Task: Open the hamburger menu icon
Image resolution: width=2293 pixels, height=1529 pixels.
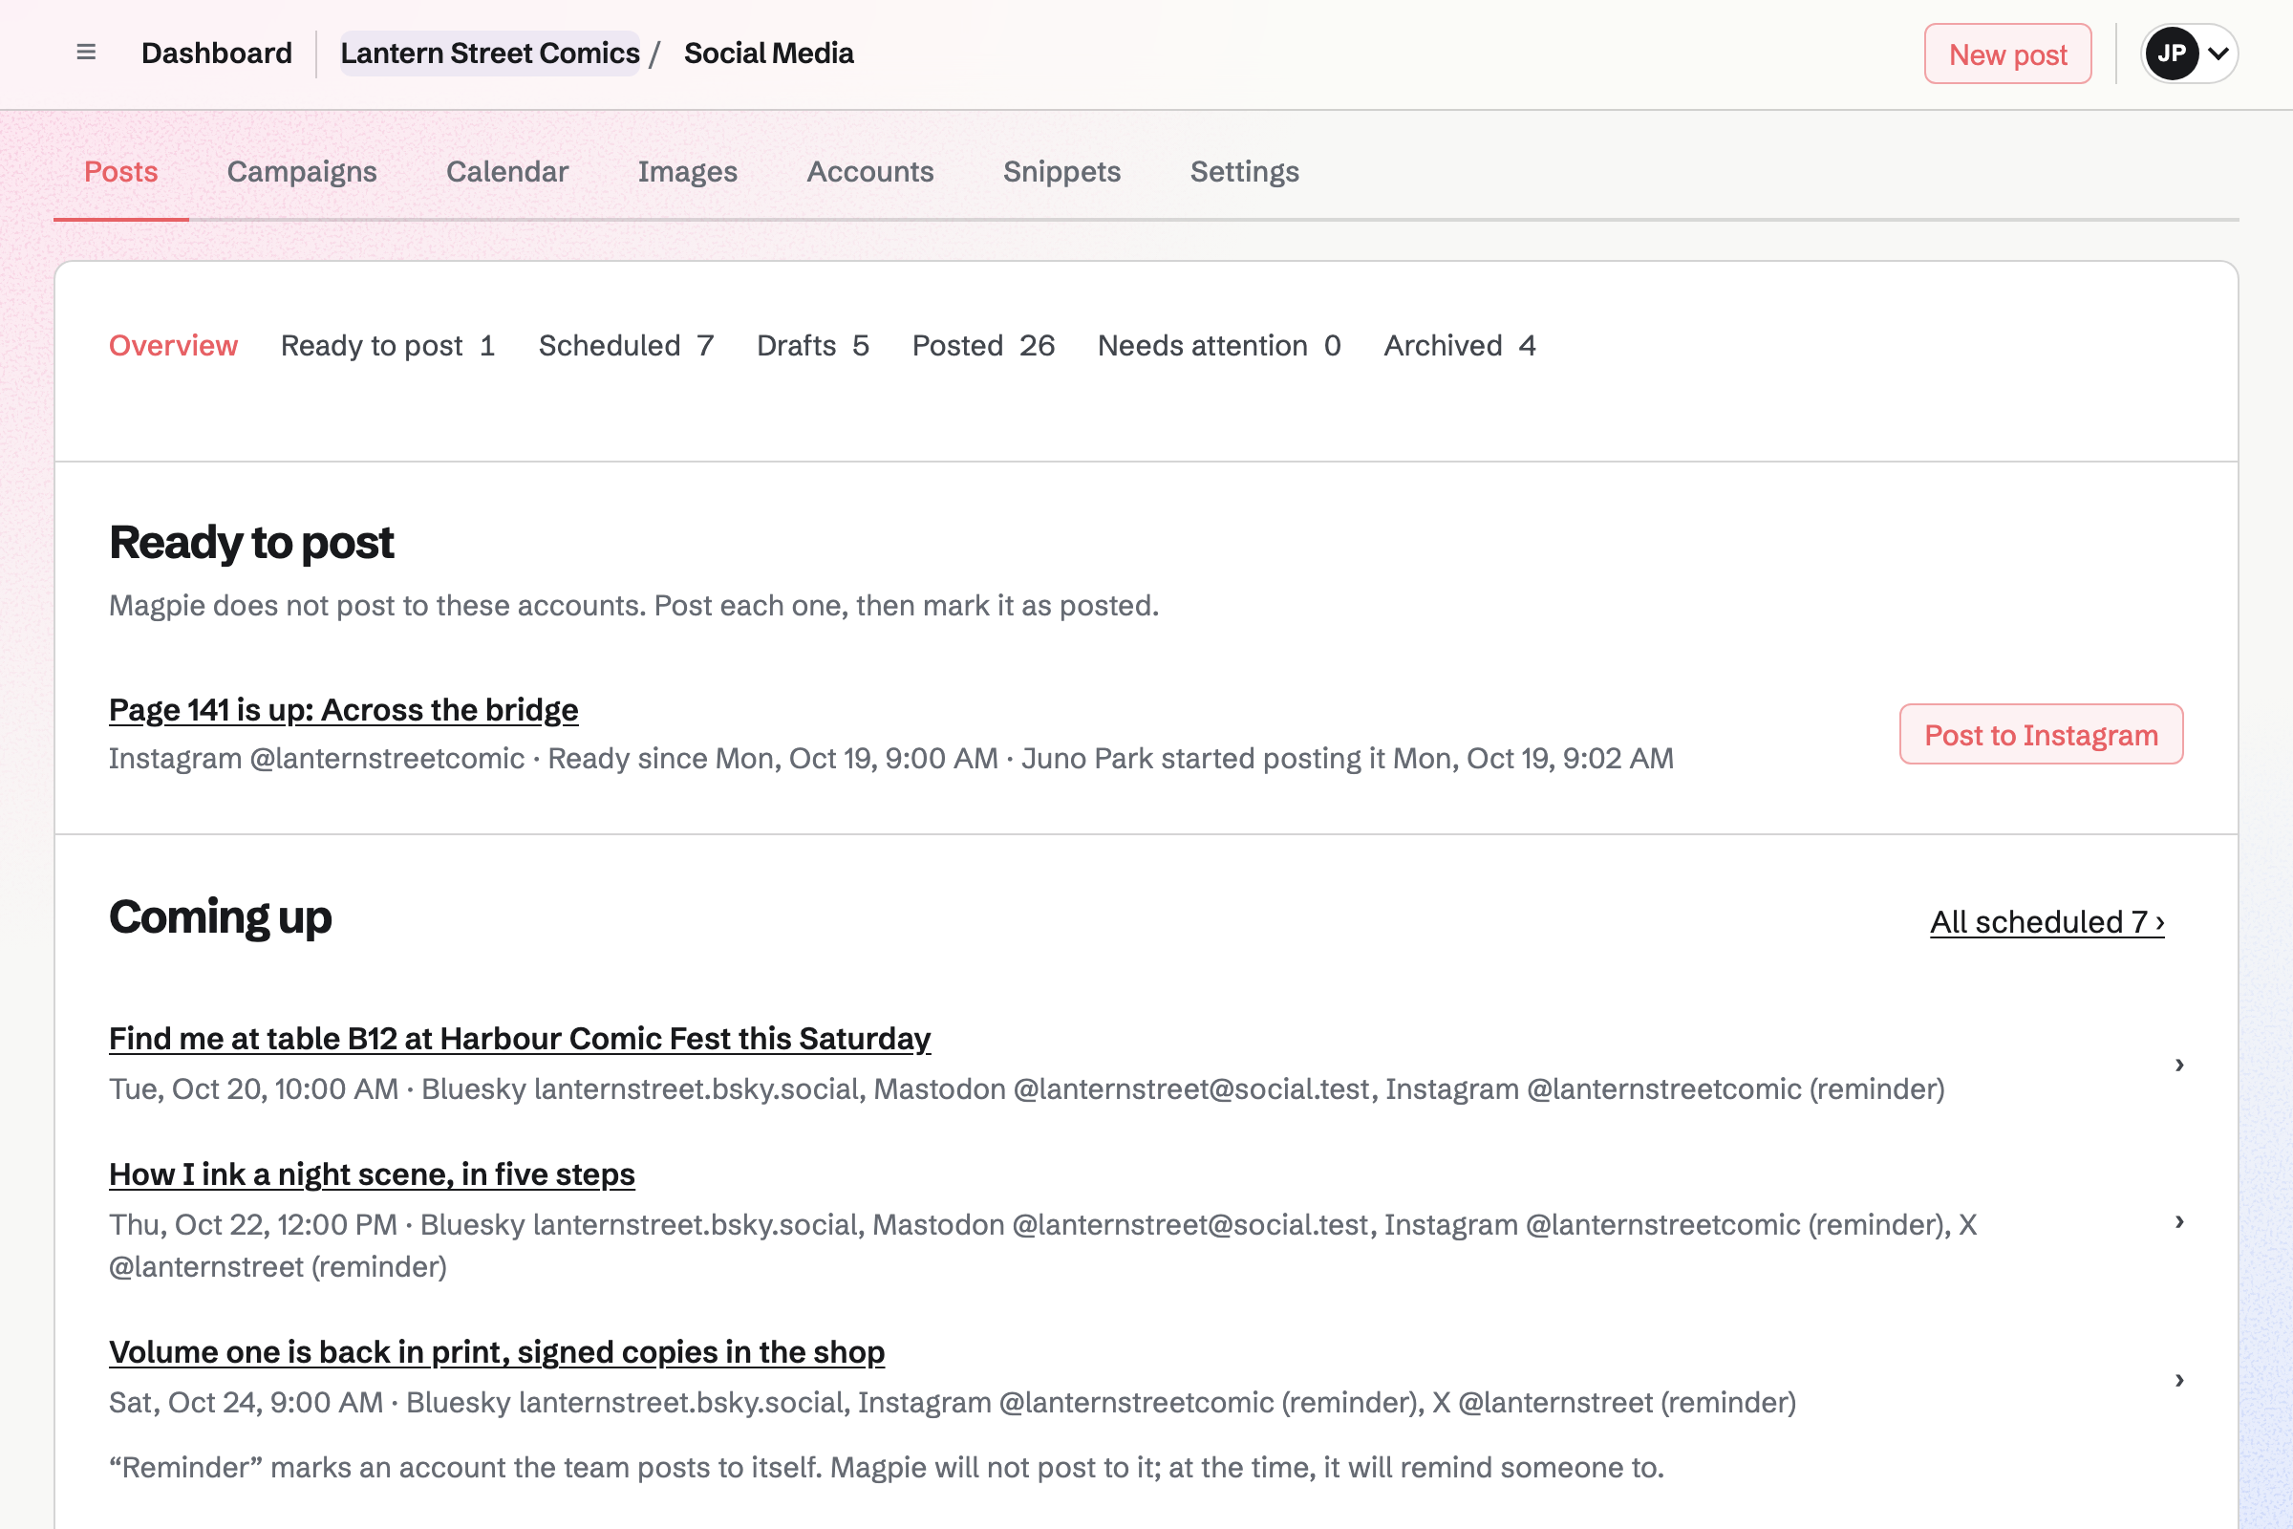Action: tap(86, 53)
